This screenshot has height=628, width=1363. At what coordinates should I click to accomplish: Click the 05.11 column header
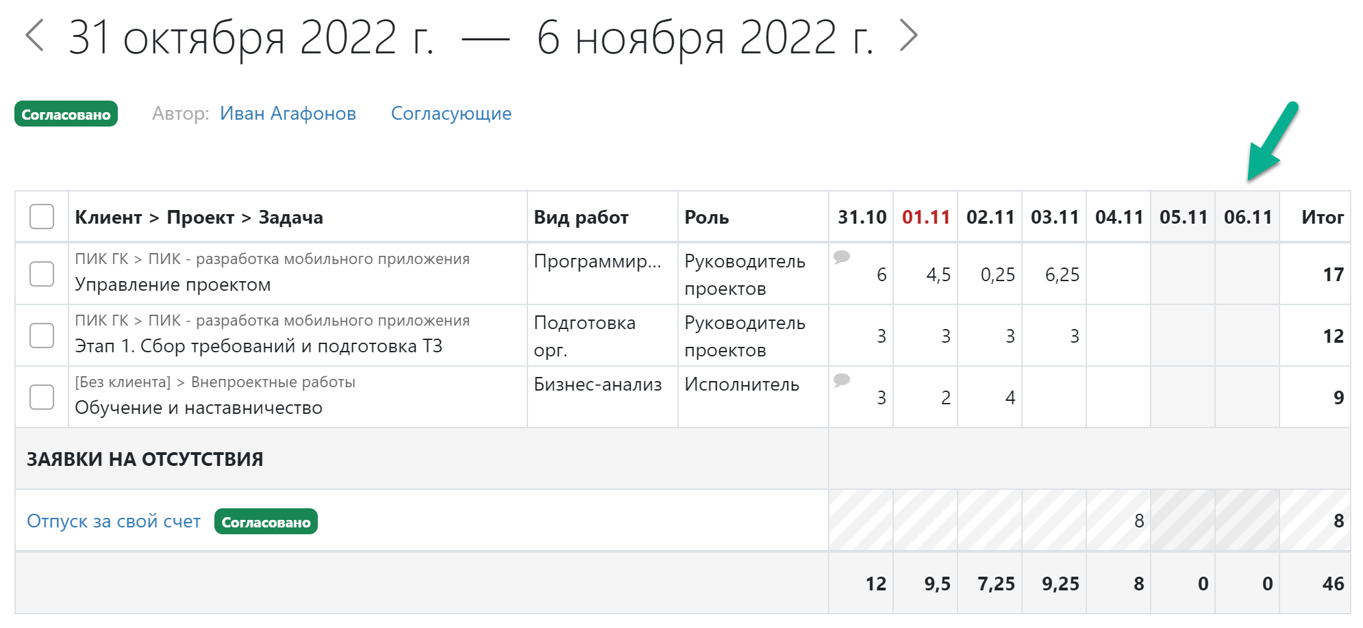pyautogui.click(x=1184, y=218)
